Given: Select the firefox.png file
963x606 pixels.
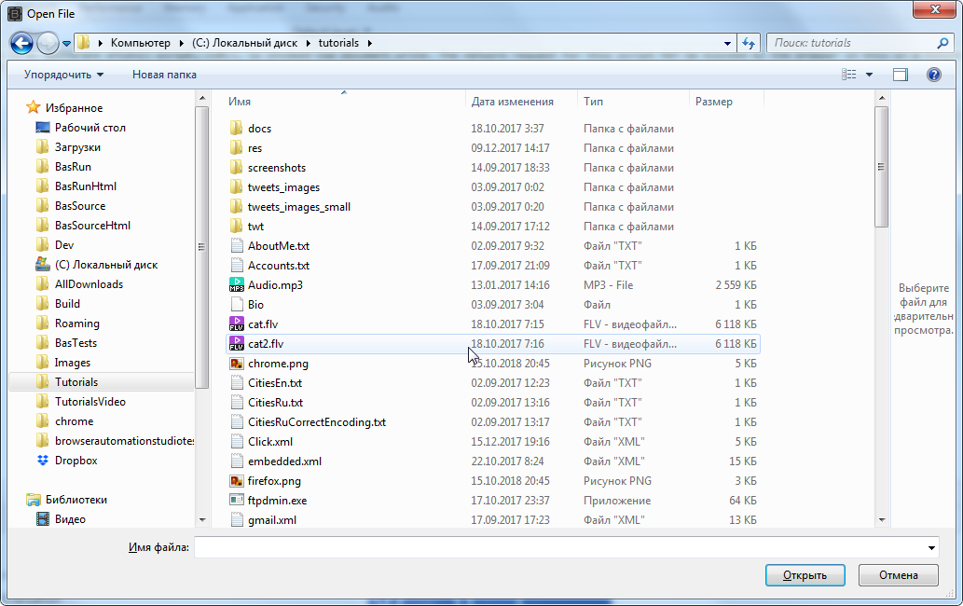Looking at the screenshot, I should 274,481.
